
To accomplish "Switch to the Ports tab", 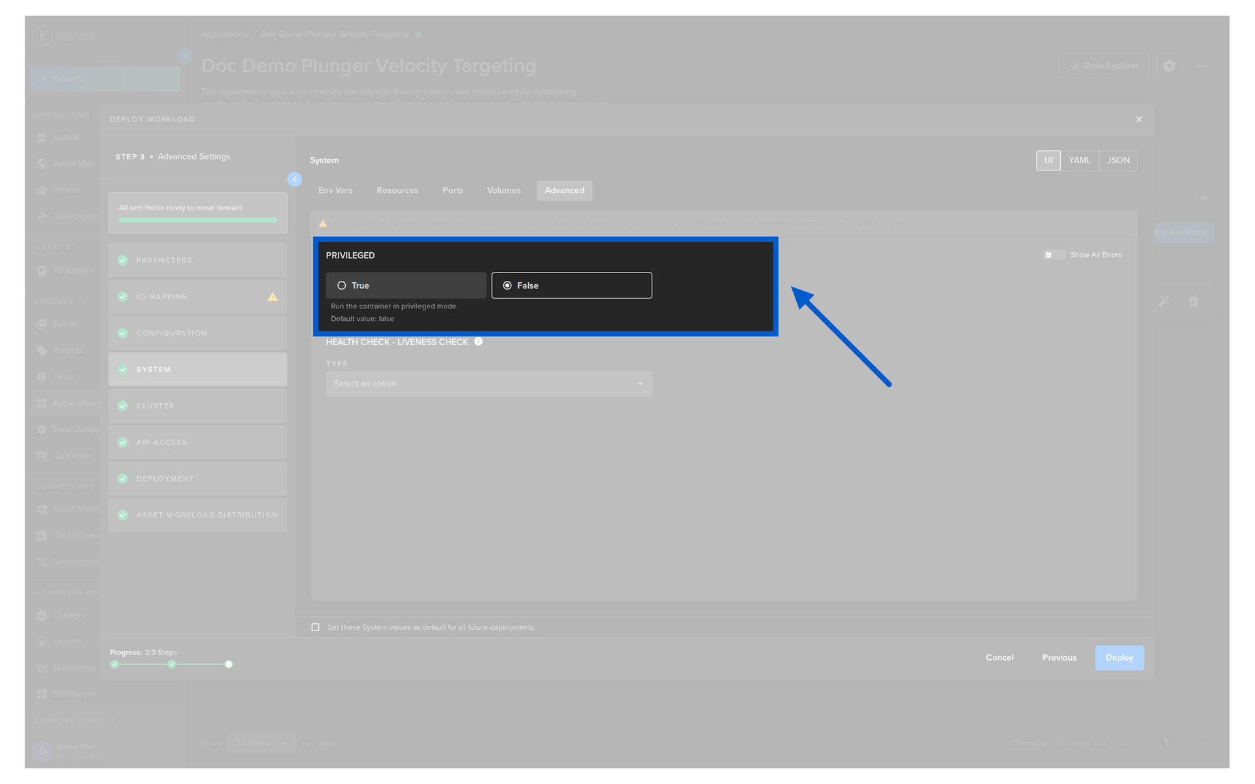I will (452, 191).
